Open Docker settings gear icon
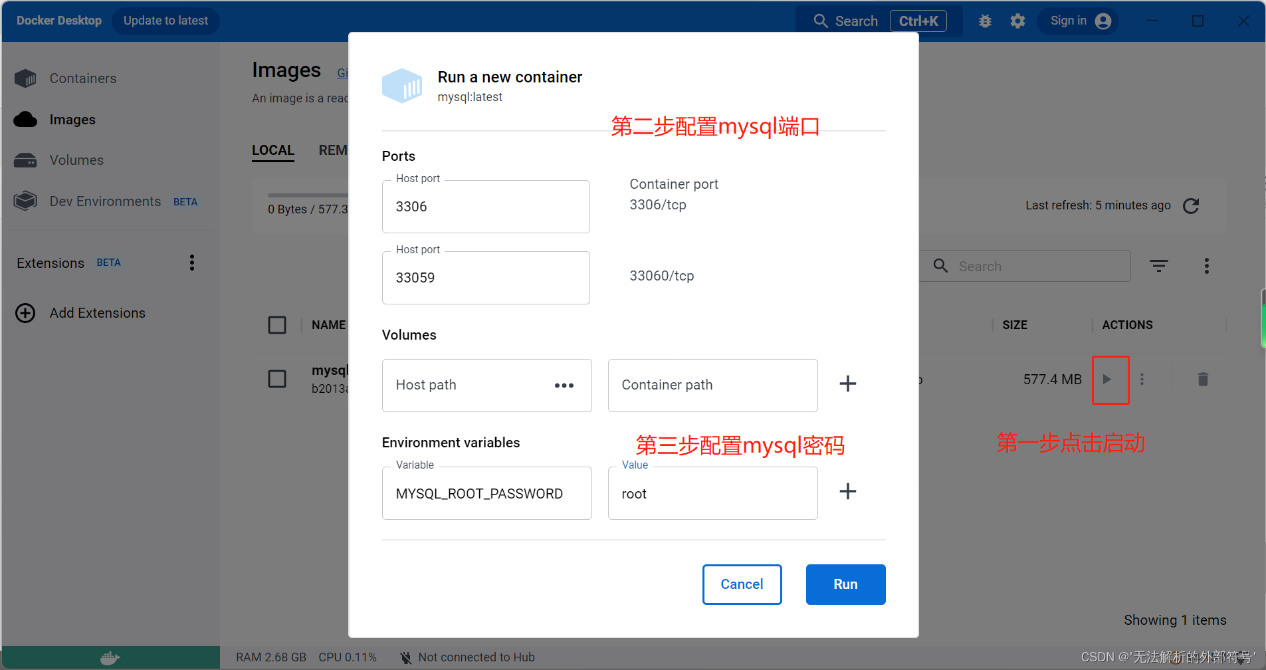The height and width of the screenshot is (670, 1266). 1017,21
